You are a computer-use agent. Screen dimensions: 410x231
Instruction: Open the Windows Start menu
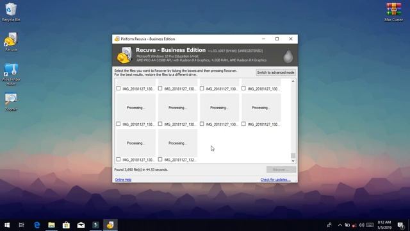[x=7, y=225]
